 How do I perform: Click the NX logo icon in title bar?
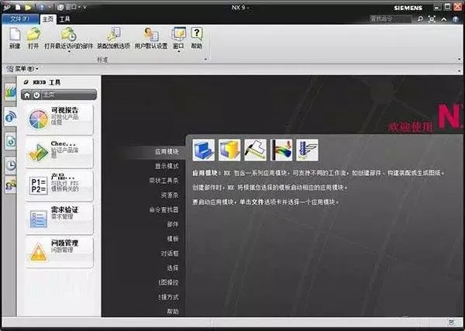[x=6, y=7]
